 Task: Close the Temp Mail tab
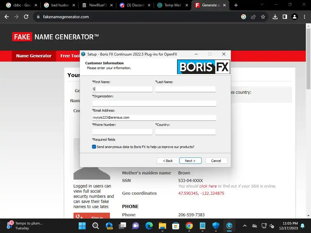[187, 5]
